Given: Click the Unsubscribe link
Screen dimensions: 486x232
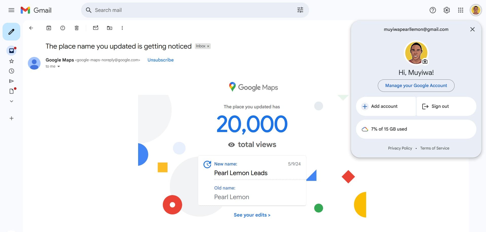Looking at the screenshot, I should [x=160, y=60].
